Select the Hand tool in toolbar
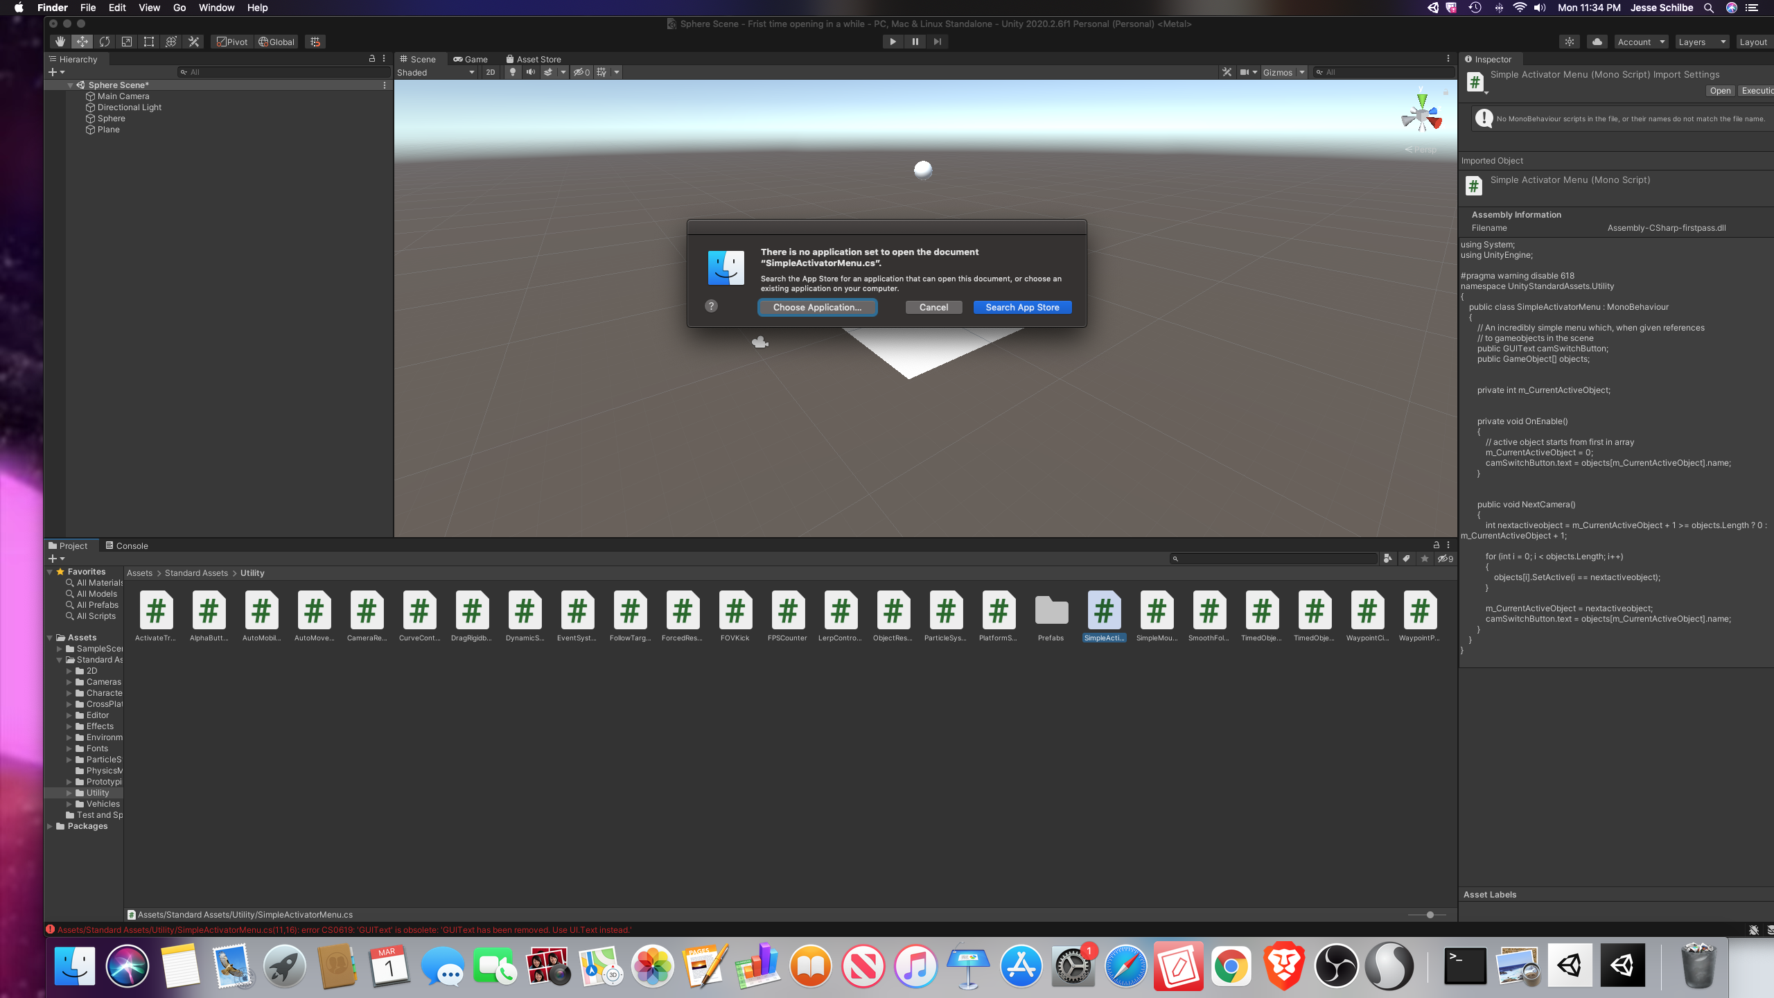The width and height of the screenshot is (1774, 998). [x=60, y=42]
